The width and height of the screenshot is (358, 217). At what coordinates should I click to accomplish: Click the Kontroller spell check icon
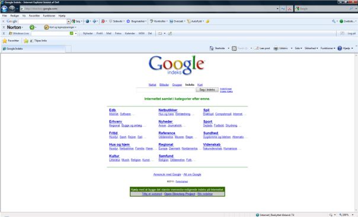pyautogui.click(x=151, y=21)
